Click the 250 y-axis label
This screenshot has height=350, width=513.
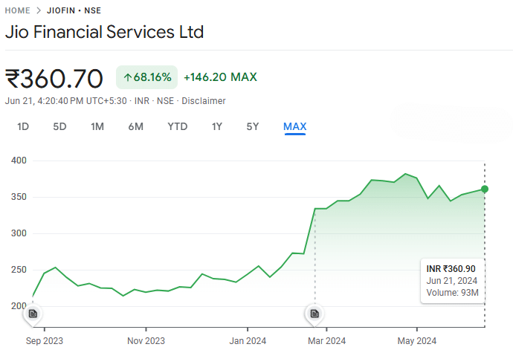(19, 270)
